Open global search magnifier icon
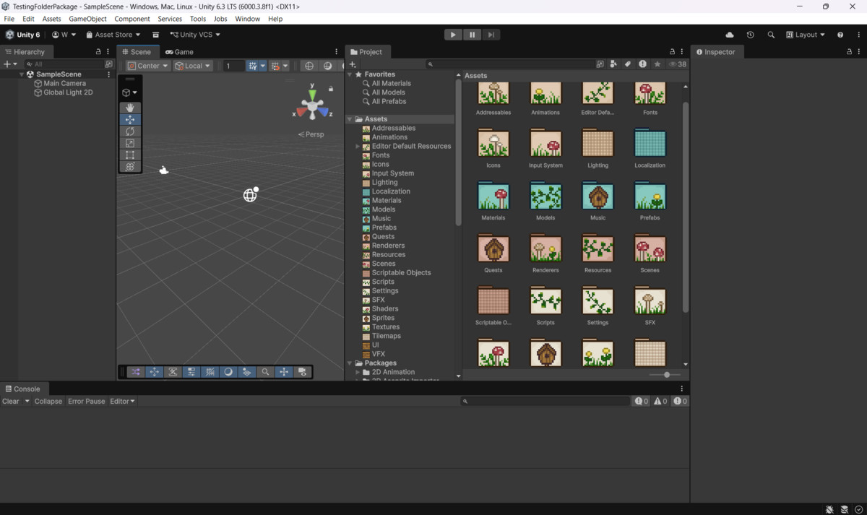The width and height of the screenshot is (867, 515). coord(771,35)
